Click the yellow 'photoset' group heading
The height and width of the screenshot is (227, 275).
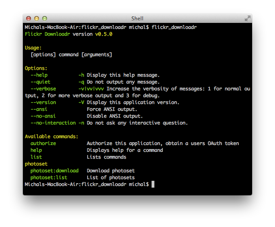(x=36, y=164)
